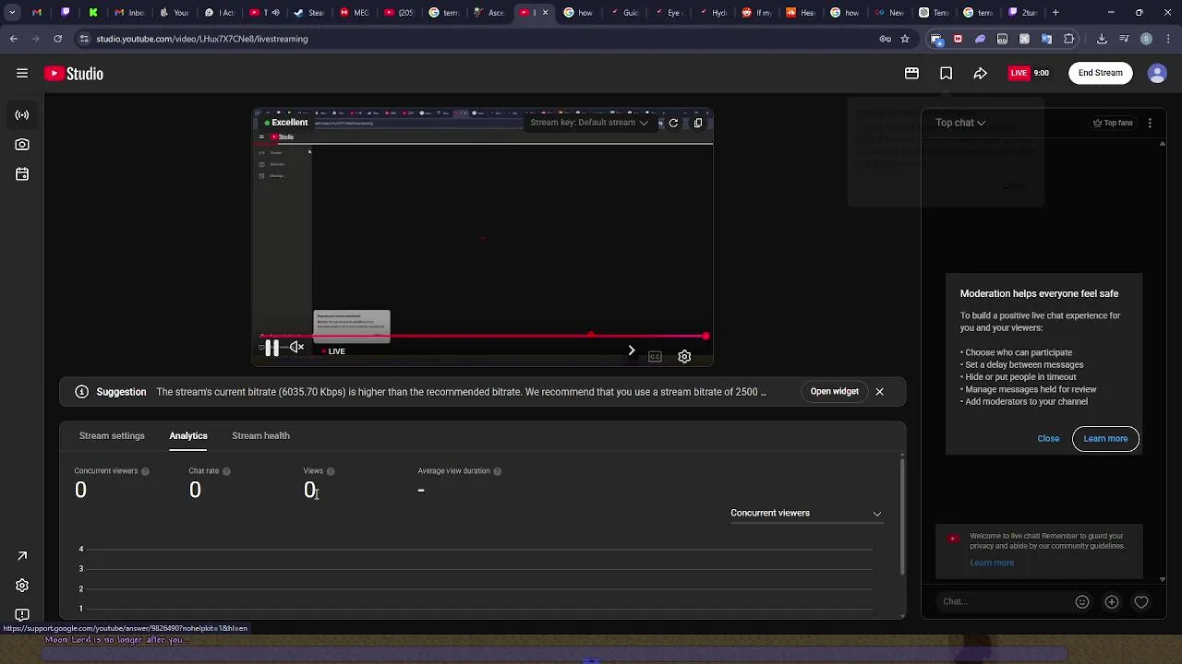Expand the Stream key: Default stream dropdown
1182x664 pixels.
point(589,123)
